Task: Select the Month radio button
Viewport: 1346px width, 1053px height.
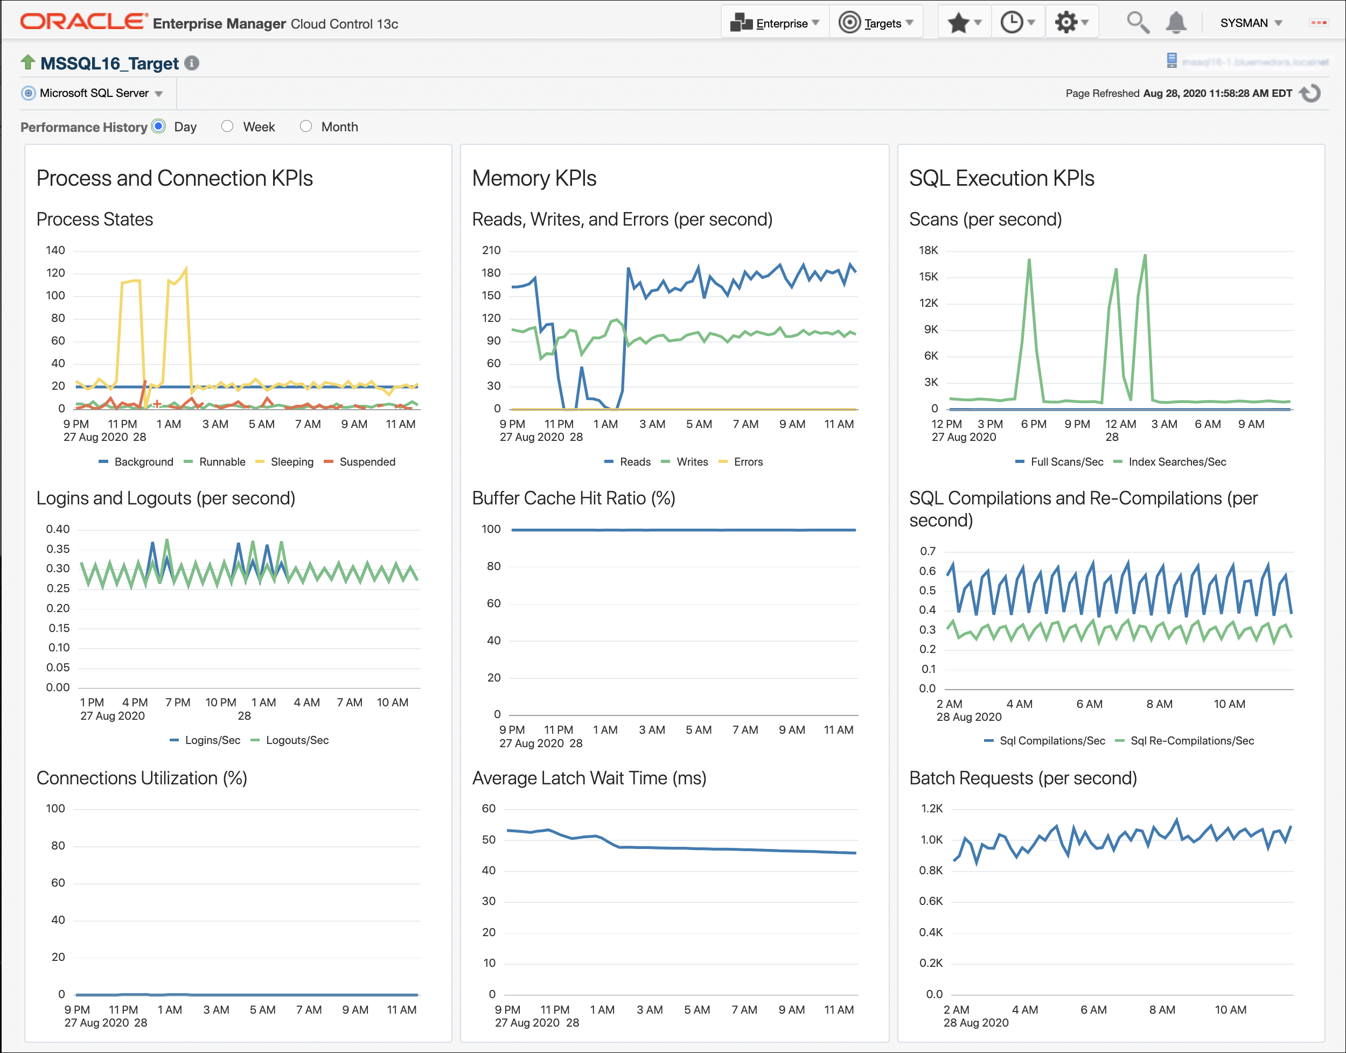Action: click(305, 127)
